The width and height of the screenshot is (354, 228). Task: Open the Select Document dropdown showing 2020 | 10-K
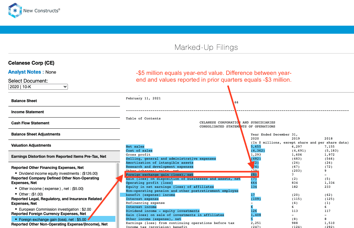click(x=38, y=87)
